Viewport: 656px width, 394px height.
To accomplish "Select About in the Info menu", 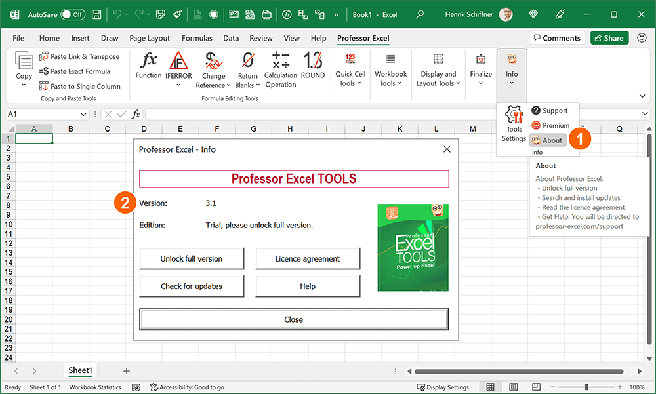I will coord(548,140).
